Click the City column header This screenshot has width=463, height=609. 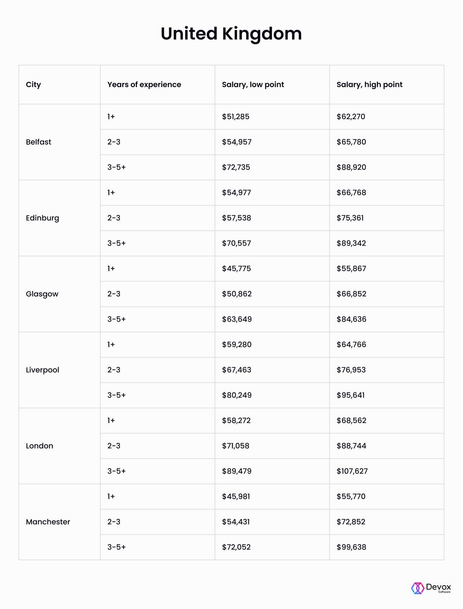tap(33, 85)
